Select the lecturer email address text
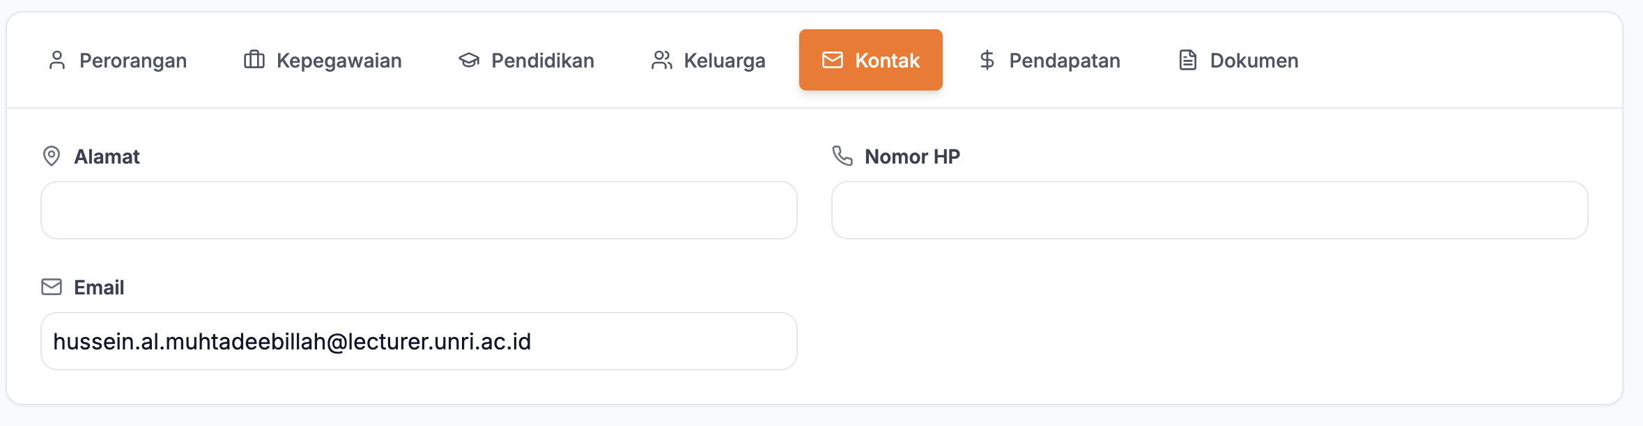 tap(293, 340)
